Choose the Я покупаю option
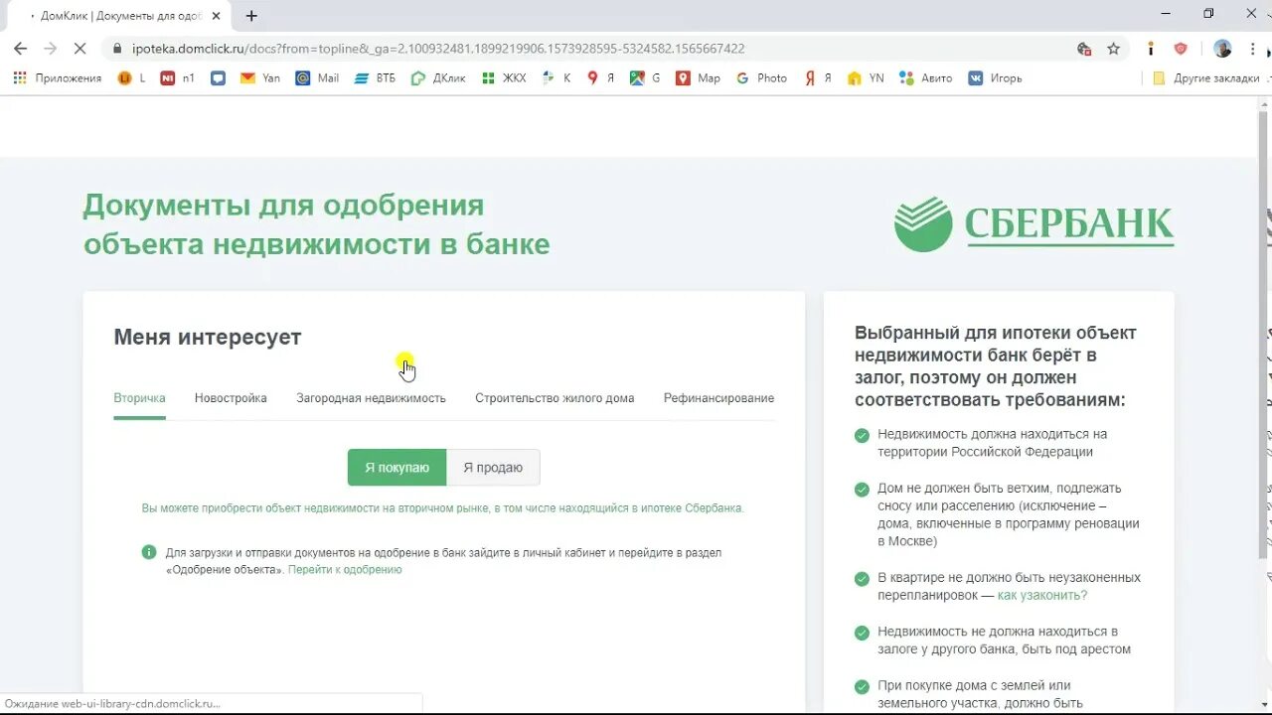1272x715 pixels. (397, 468)
